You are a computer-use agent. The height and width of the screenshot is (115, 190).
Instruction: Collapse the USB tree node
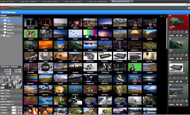point(1,18)
